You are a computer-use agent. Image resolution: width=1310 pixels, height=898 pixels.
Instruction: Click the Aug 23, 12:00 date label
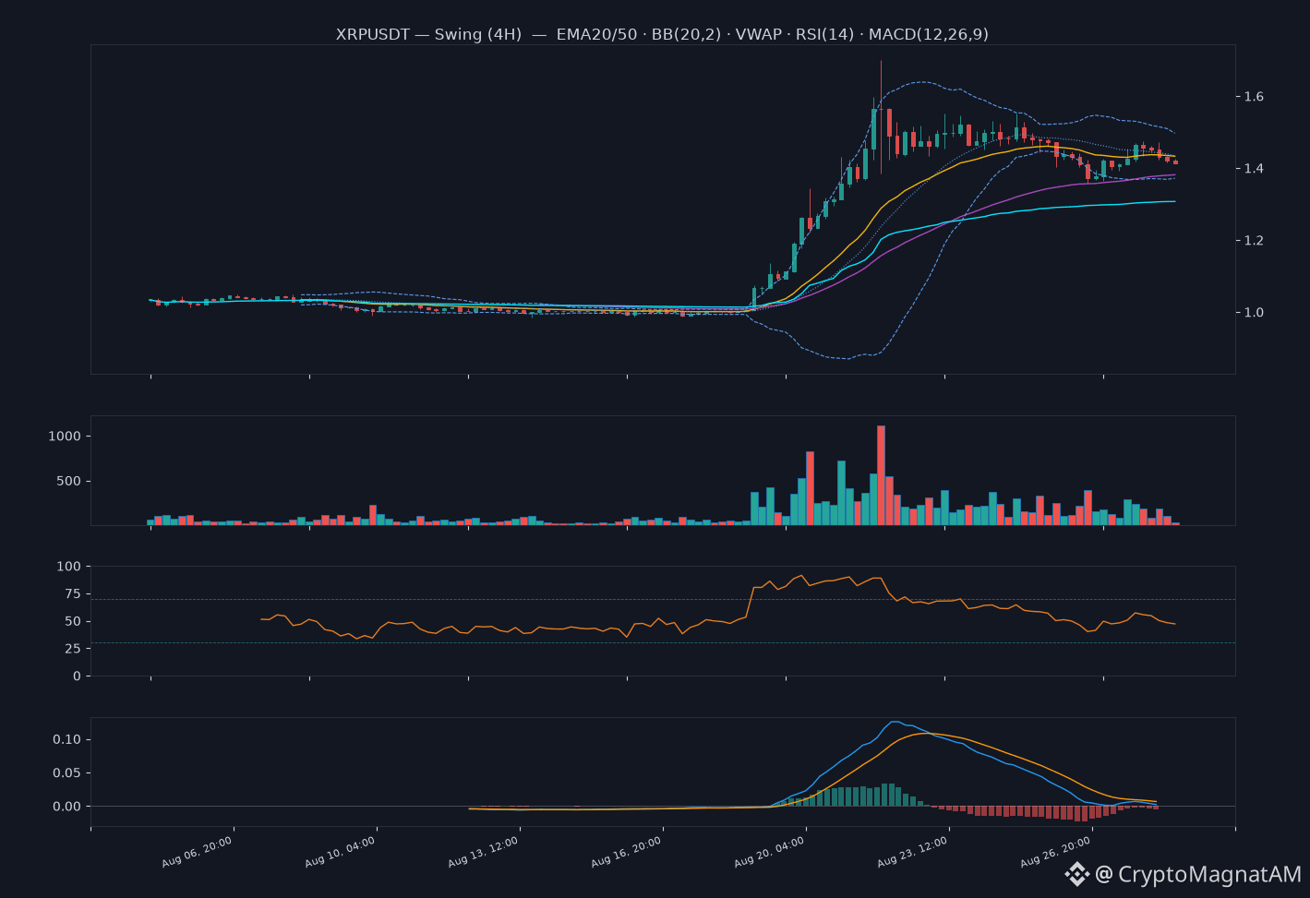913,852
